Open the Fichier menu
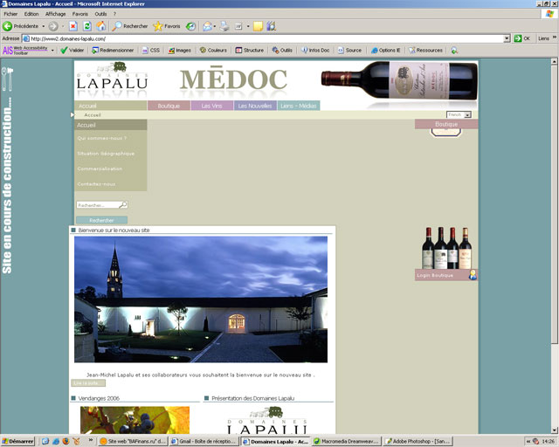 [10, 14]
